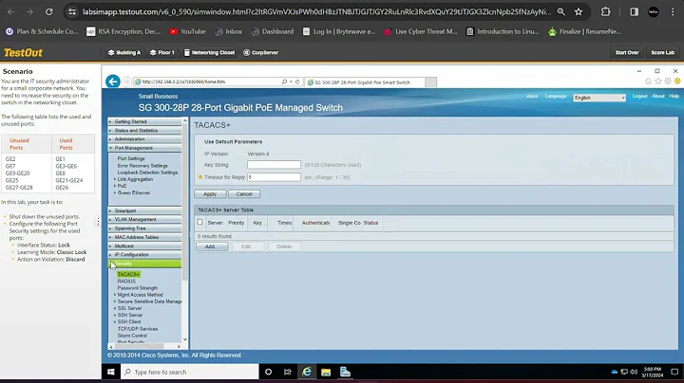This screenshot has width=684, height=383.
Task: Open Port Settings page
Action: coord(131,159)
